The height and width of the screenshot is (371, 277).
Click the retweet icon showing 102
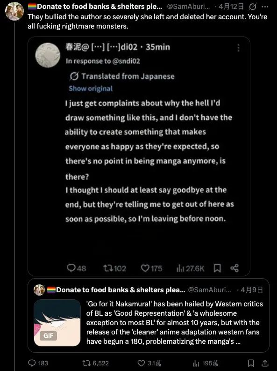108,268
